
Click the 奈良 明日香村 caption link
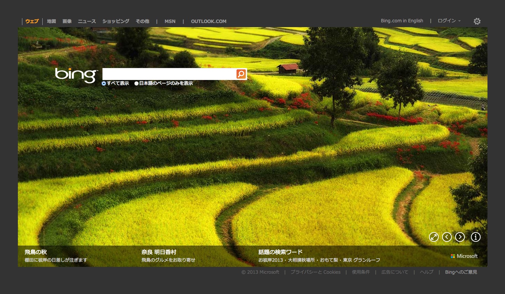tap(158, 252)
